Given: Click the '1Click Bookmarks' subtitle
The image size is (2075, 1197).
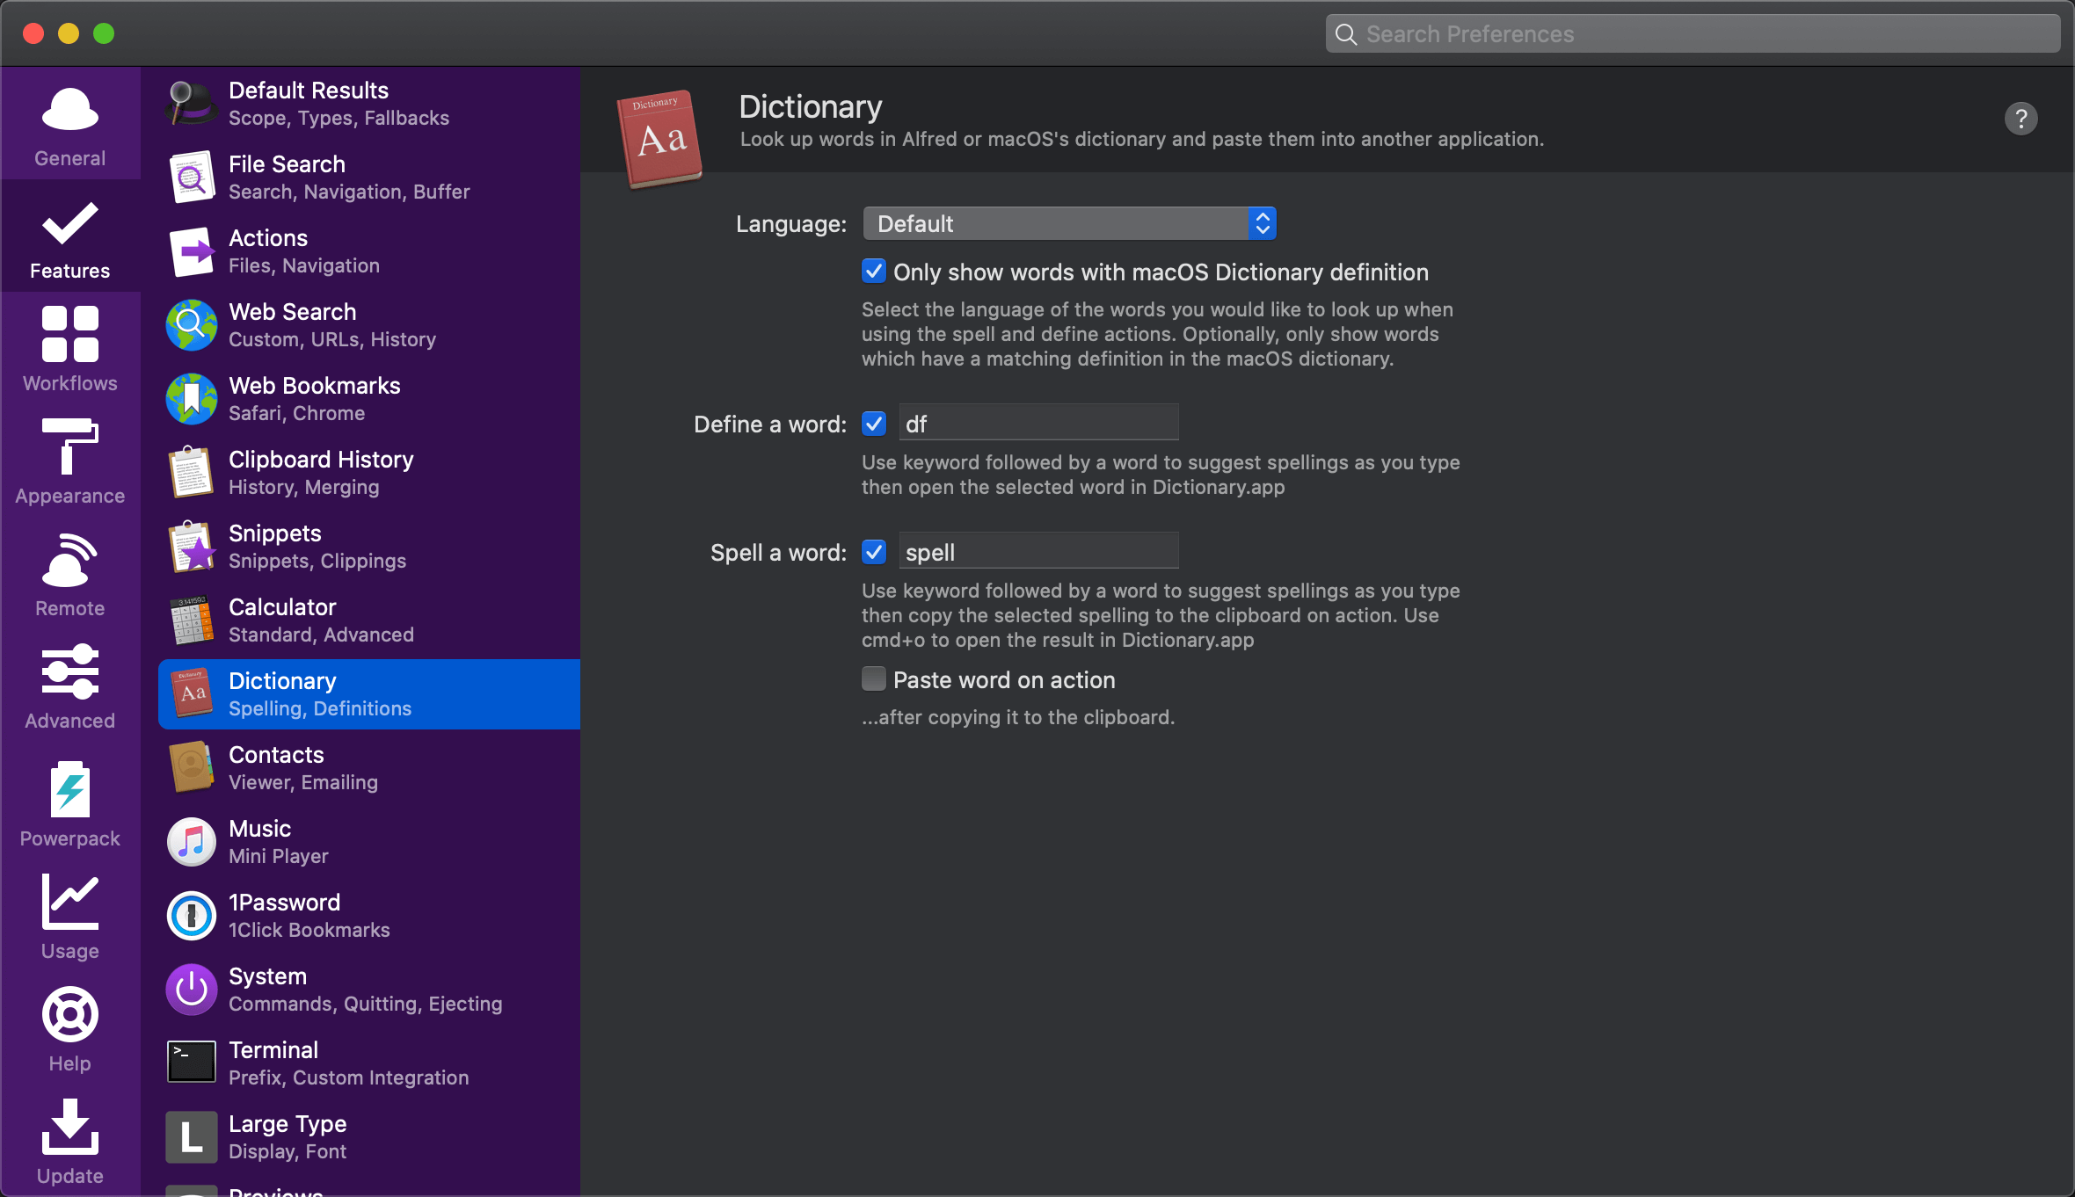Looking at the screenshot, I should 309,930.
